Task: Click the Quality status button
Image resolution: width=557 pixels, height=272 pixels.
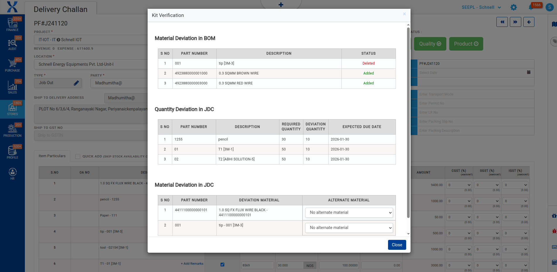Action: [430, 44]
